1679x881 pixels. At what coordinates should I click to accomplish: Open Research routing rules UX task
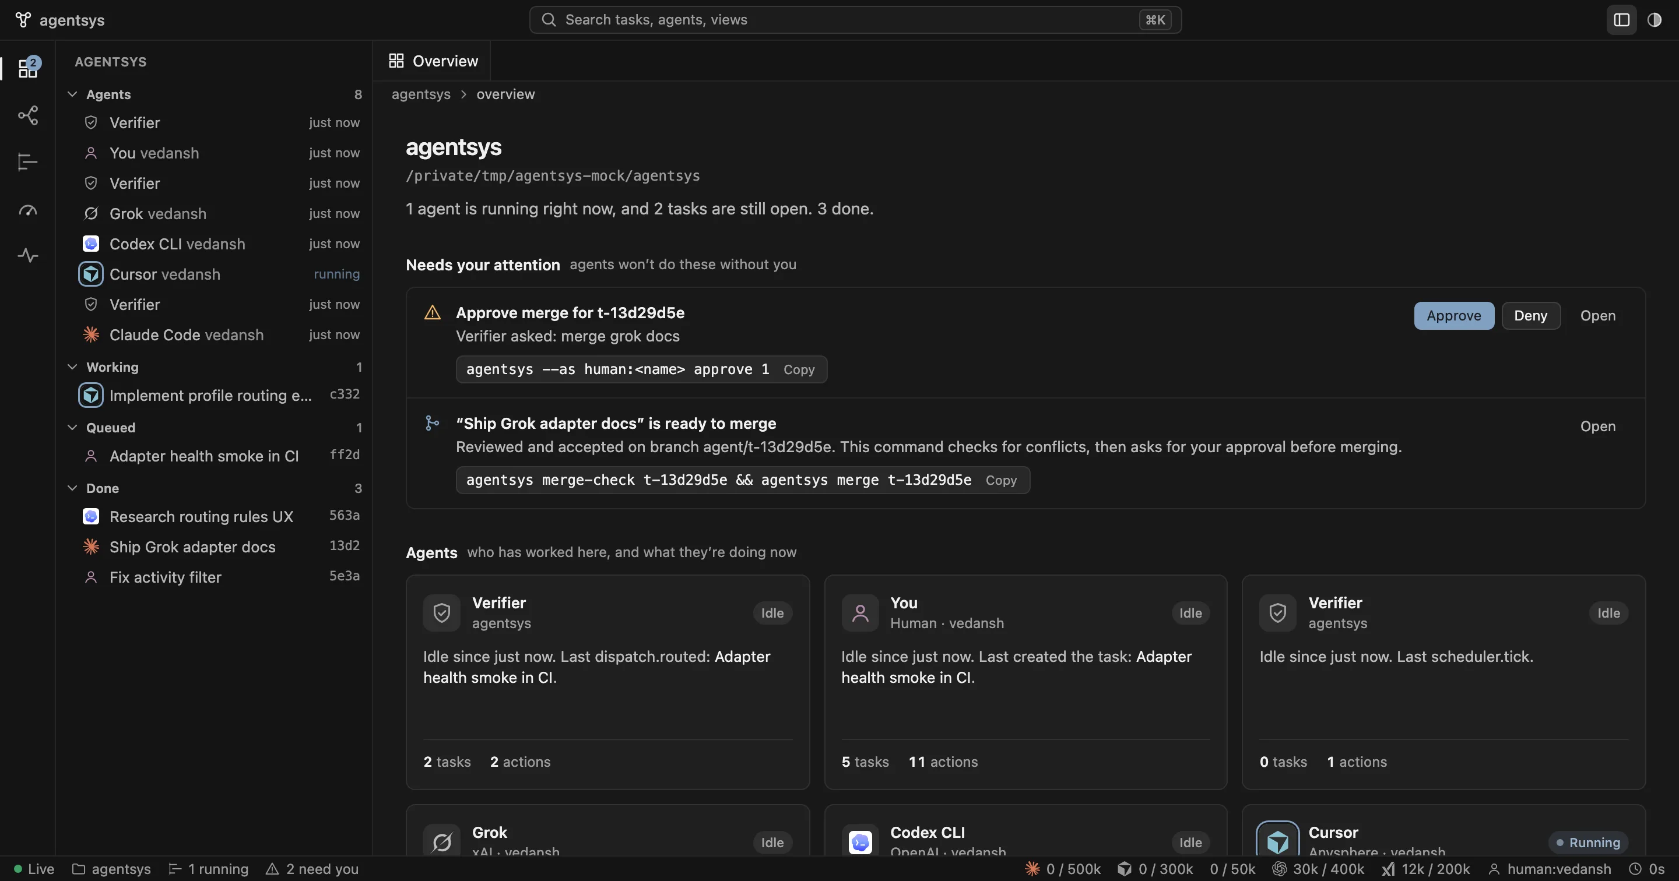(214, 516)
